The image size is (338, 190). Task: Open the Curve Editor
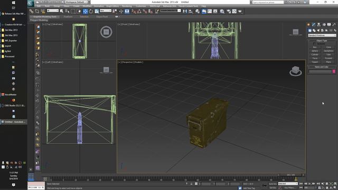tap(210, 11)
